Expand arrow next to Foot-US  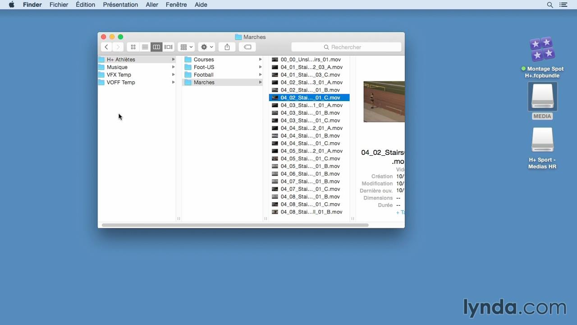[260, 67]
